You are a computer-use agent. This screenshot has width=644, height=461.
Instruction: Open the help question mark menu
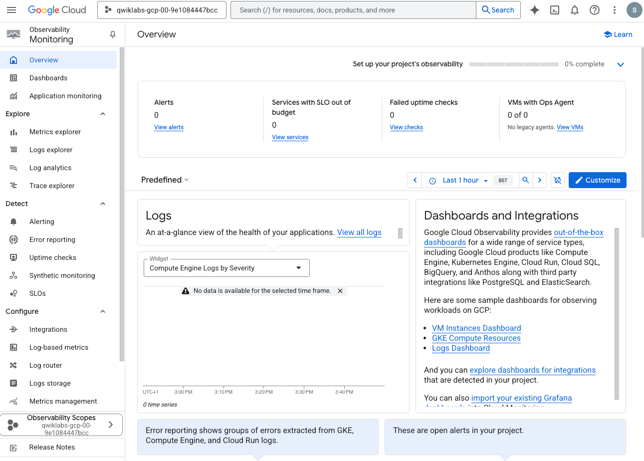[595, 10]
